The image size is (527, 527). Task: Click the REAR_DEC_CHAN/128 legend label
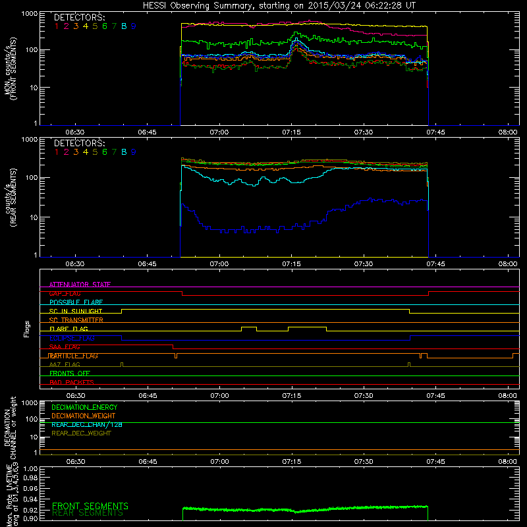[87, 424]
